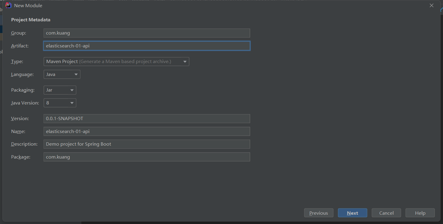The width and height of the screenshot is (443, 224).
Task: Cancel the New Module wizard
Action: click(386, 213)
